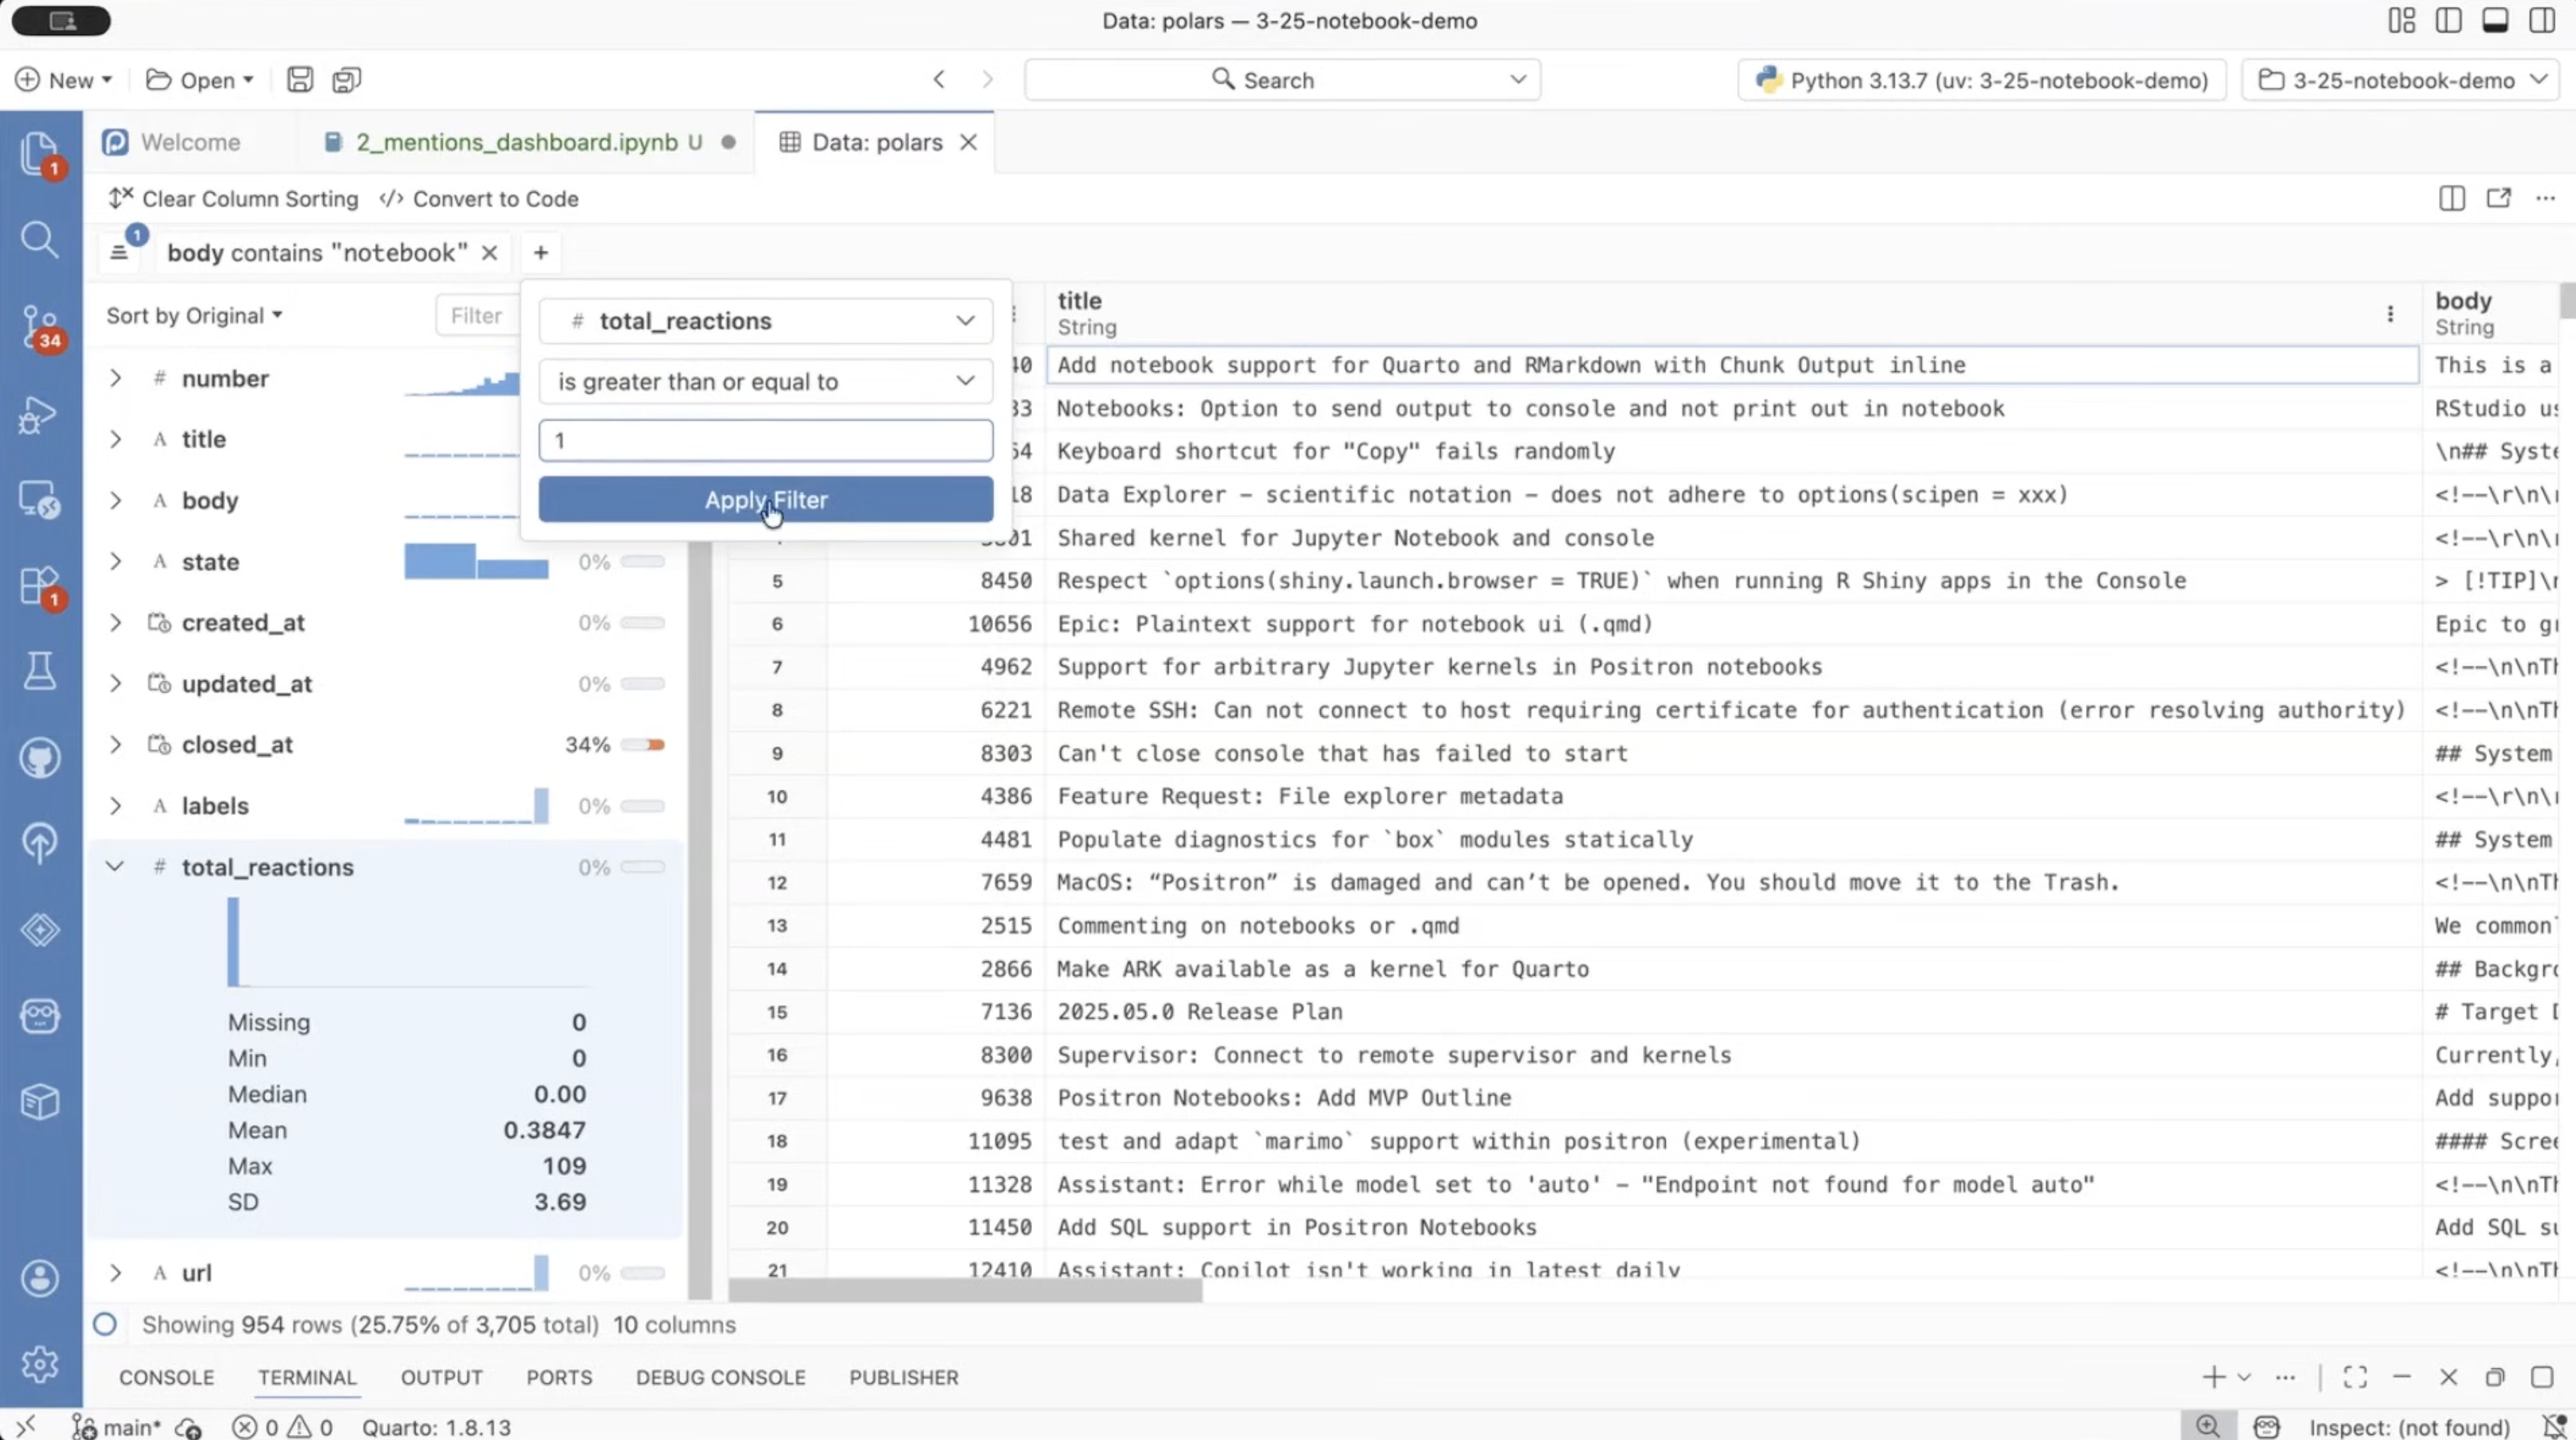Switch to 2_mentions_dashboard.ipynb tab
Image resolution: width=2576 pixels, height=1440 pixels.
pyautogui.click(x=516, y=142)
